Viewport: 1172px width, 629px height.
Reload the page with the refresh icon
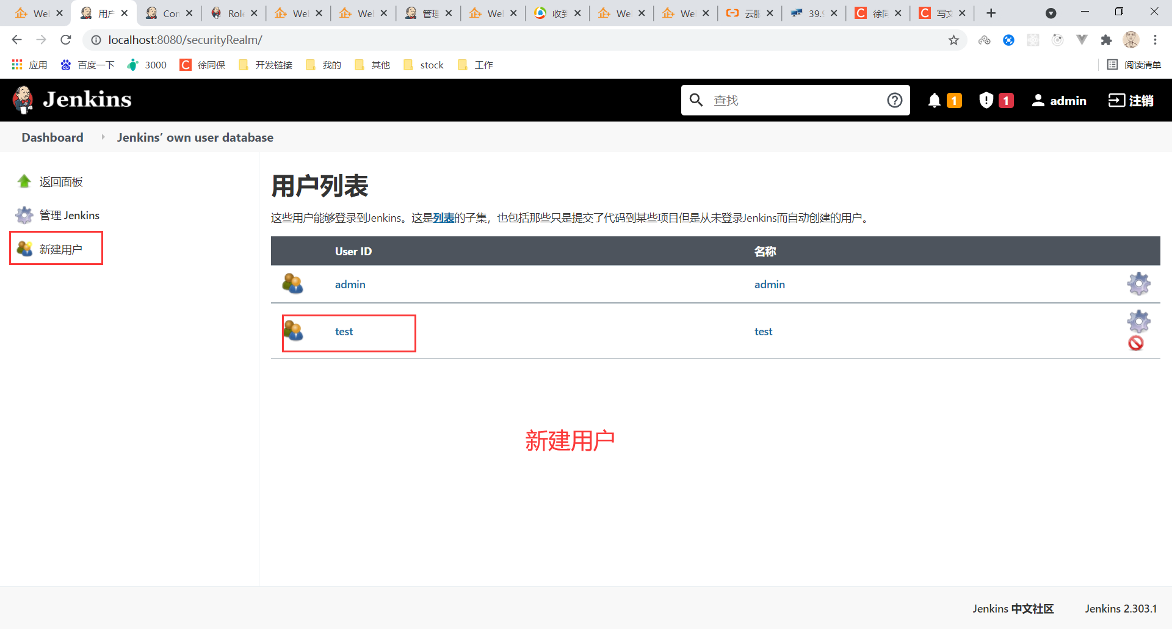[66, 40]
